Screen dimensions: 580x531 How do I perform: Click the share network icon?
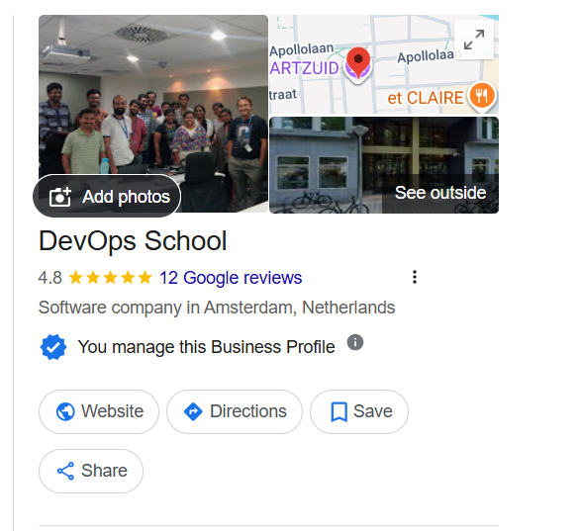[x=65, y=471]
